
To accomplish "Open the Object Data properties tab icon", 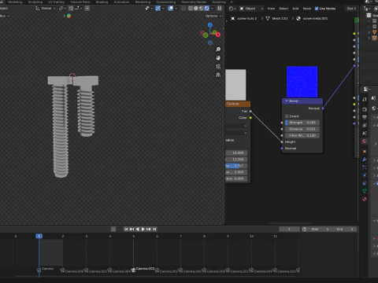I will 365,191.
